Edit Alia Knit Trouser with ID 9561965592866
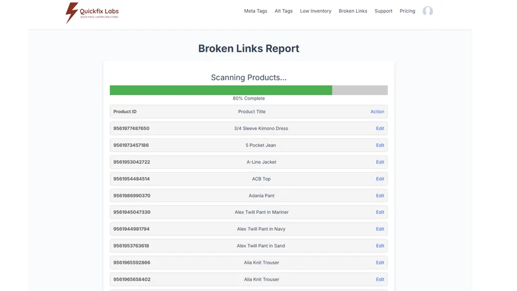 point(380,263)
